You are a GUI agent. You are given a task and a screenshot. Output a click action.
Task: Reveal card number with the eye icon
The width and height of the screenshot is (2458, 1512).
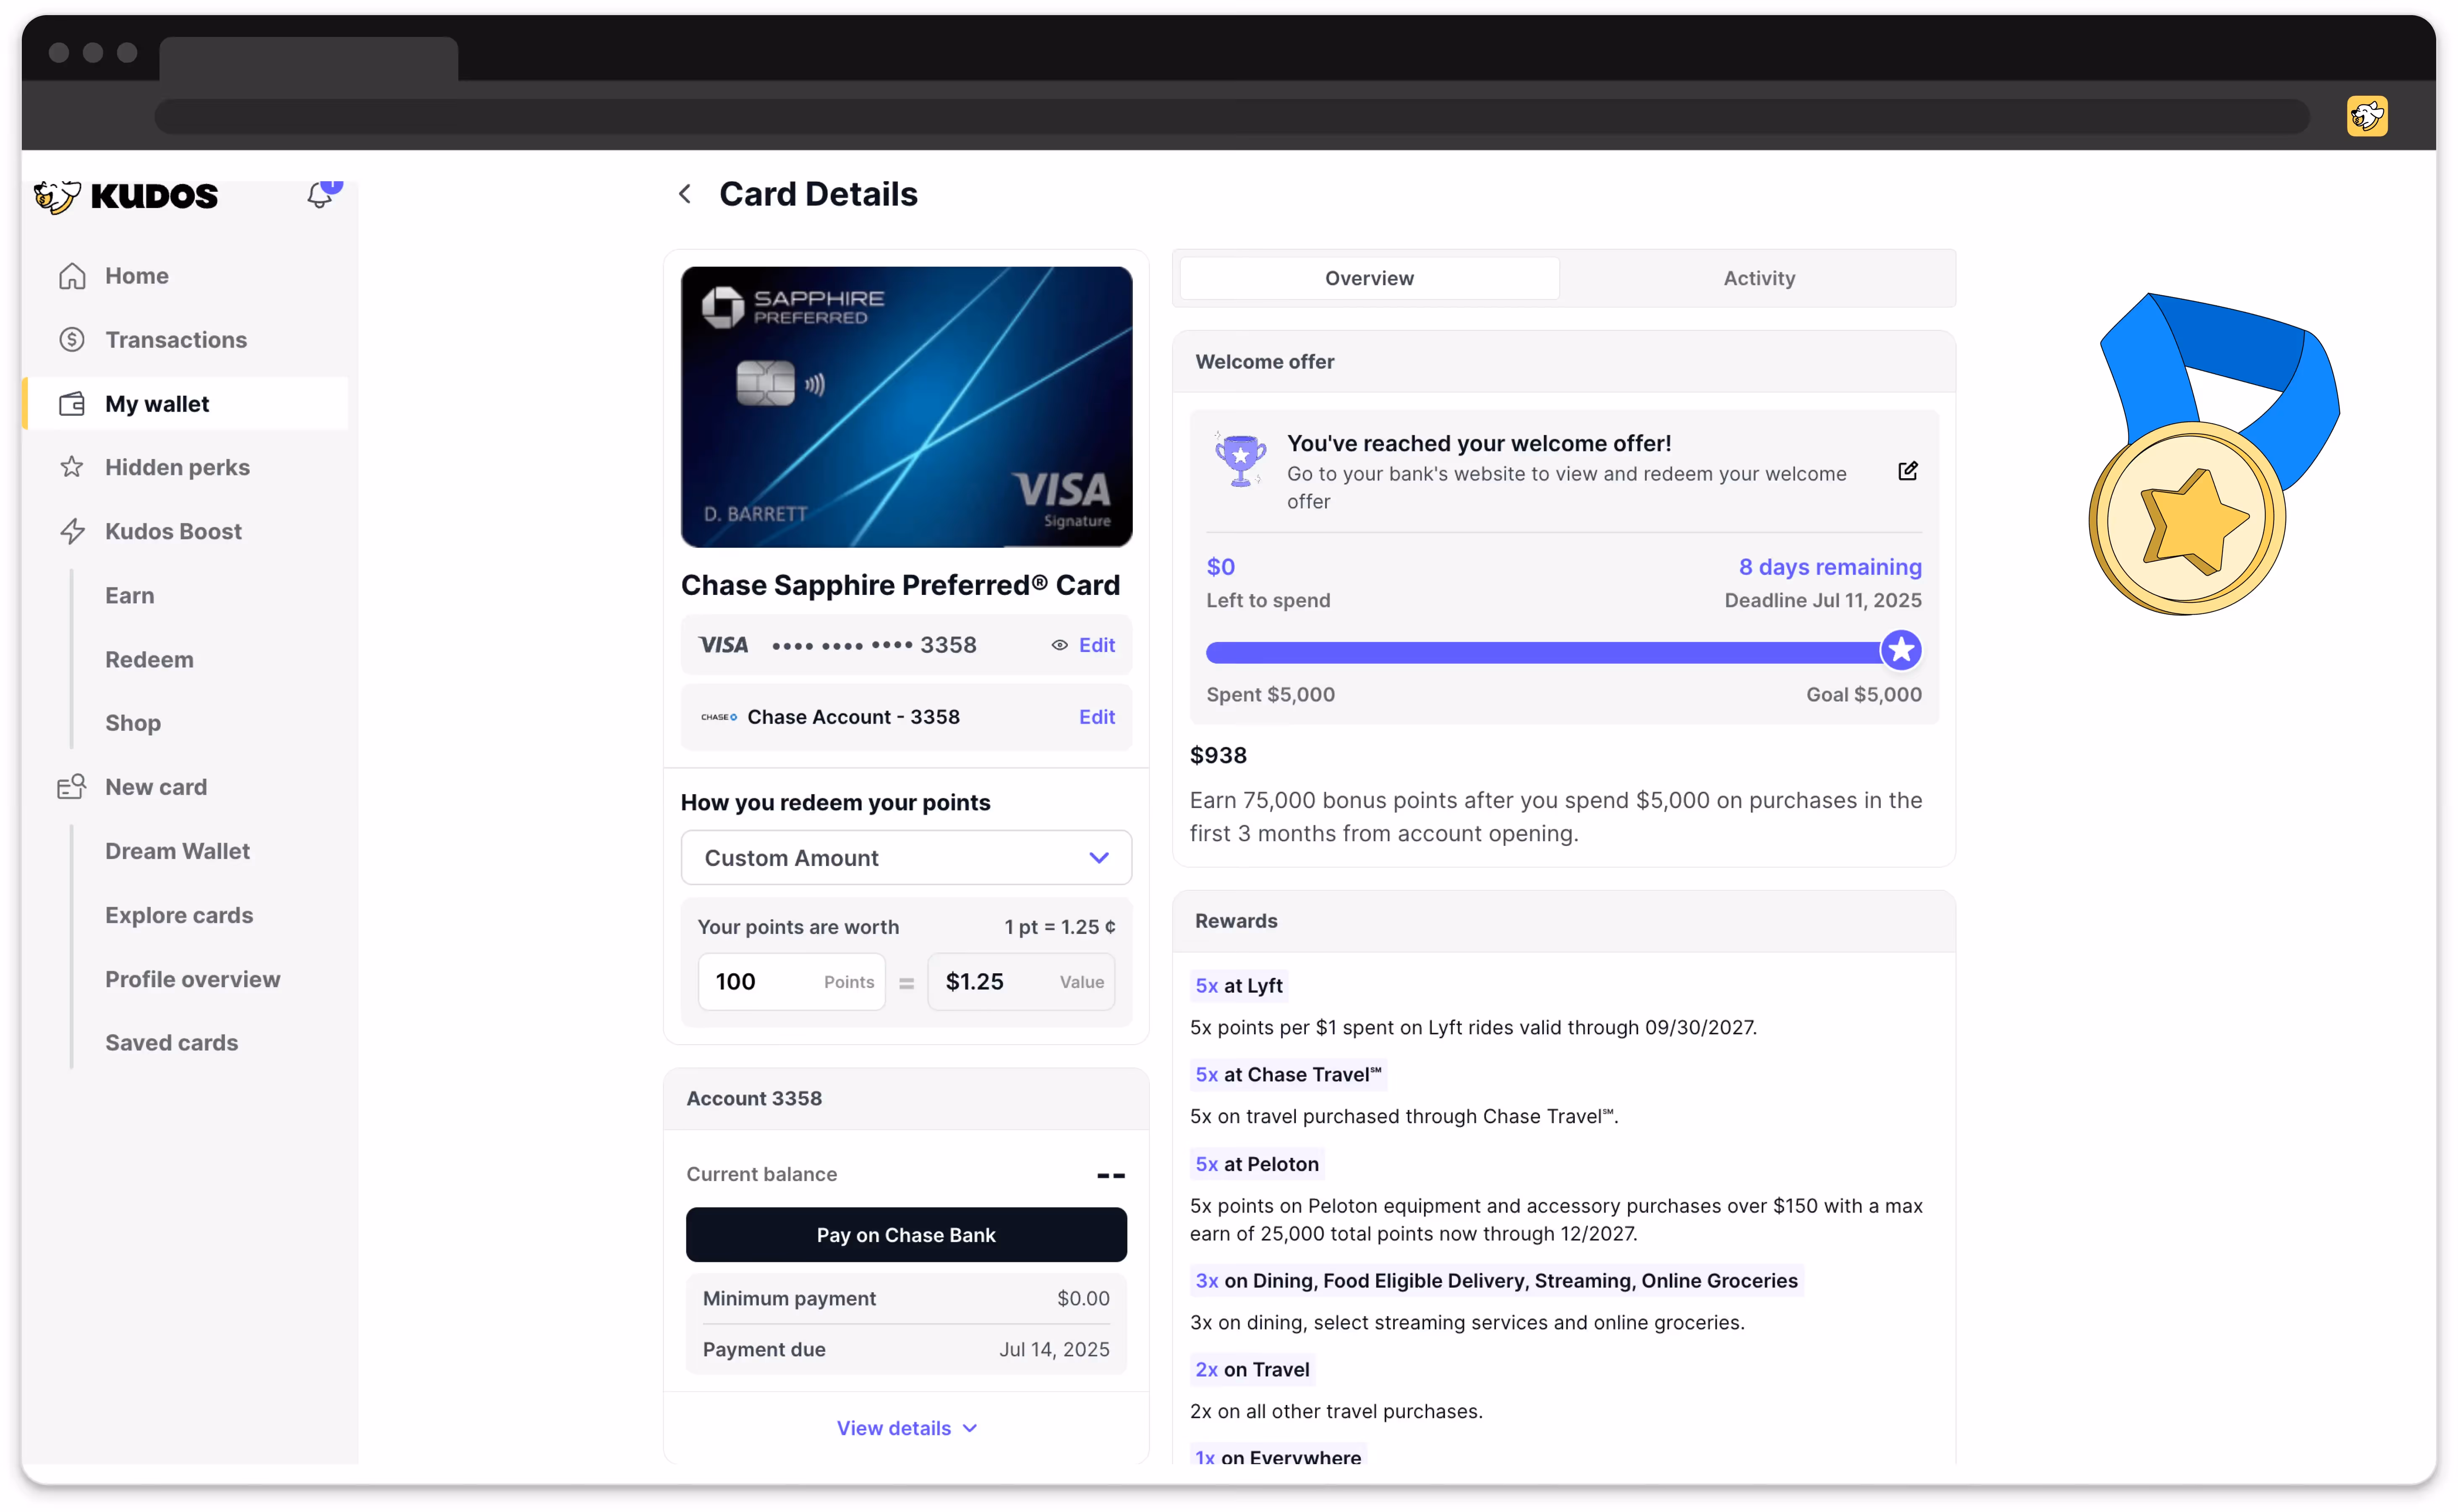point(1059,645)
